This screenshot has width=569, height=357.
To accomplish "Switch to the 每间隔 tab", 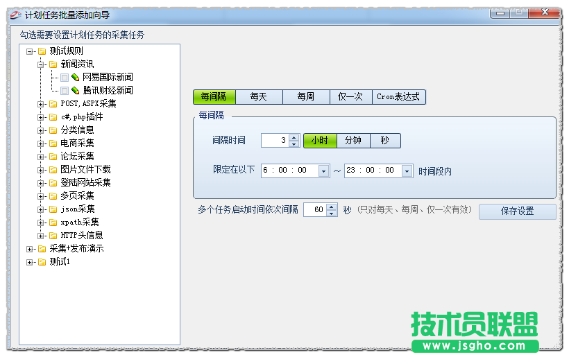I will pyautogui.click(x=214, y=97).
